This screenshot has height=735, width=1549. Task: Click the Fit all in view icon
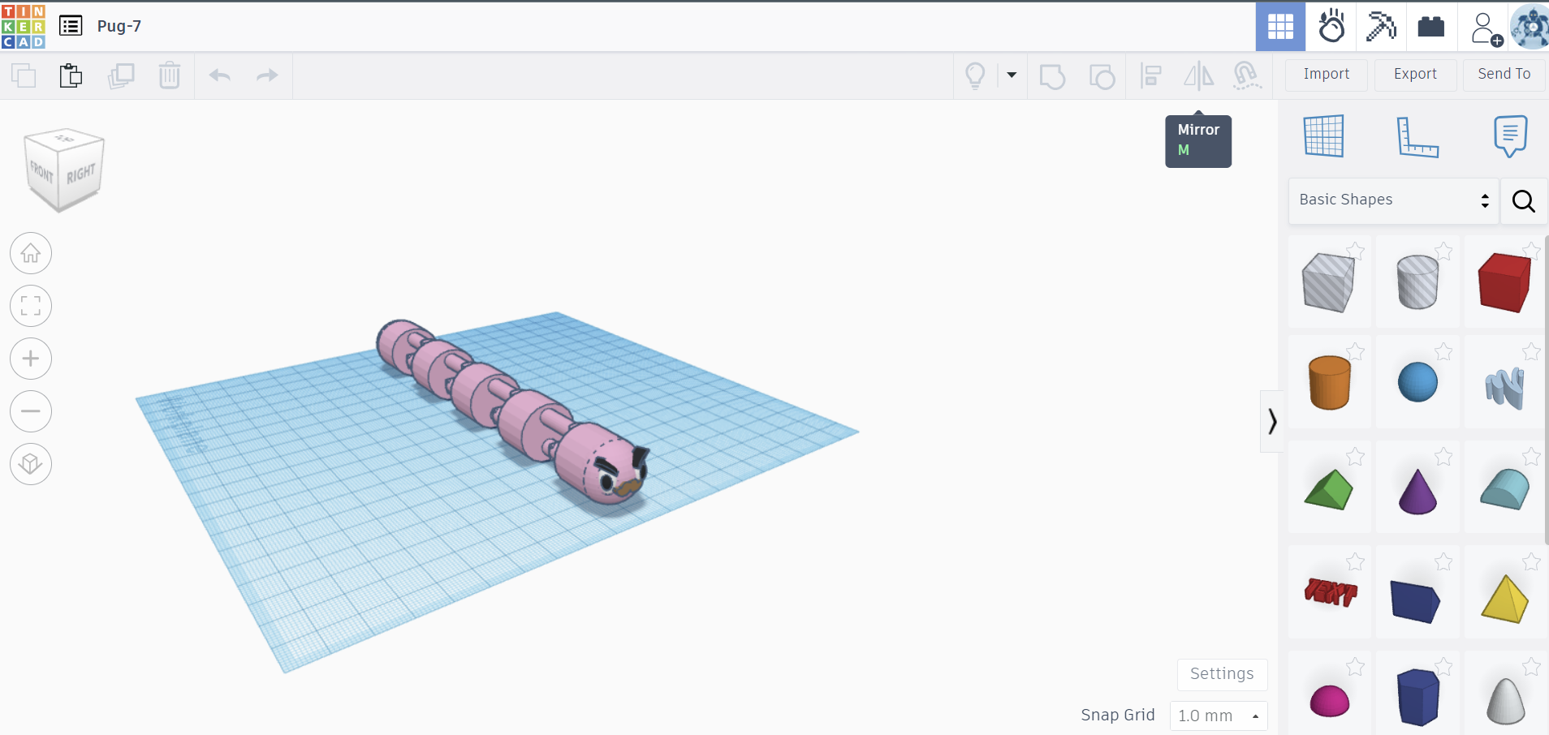(31, 306)
